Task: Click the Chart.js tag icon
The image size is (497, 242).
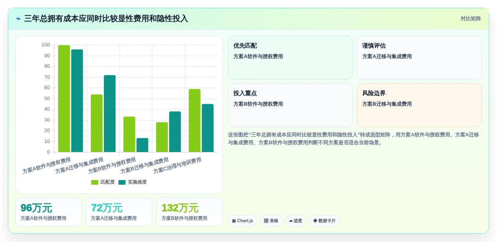Action: pyautogui.click(x=234, y=221)
